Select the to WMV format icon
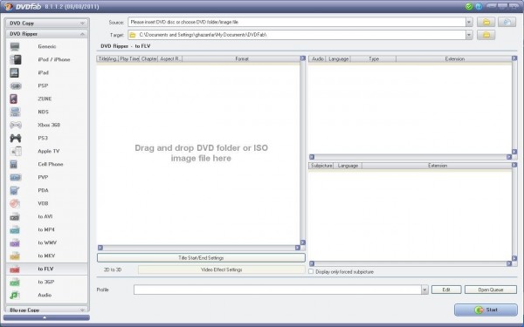524x327 pixels. (15, 242)
